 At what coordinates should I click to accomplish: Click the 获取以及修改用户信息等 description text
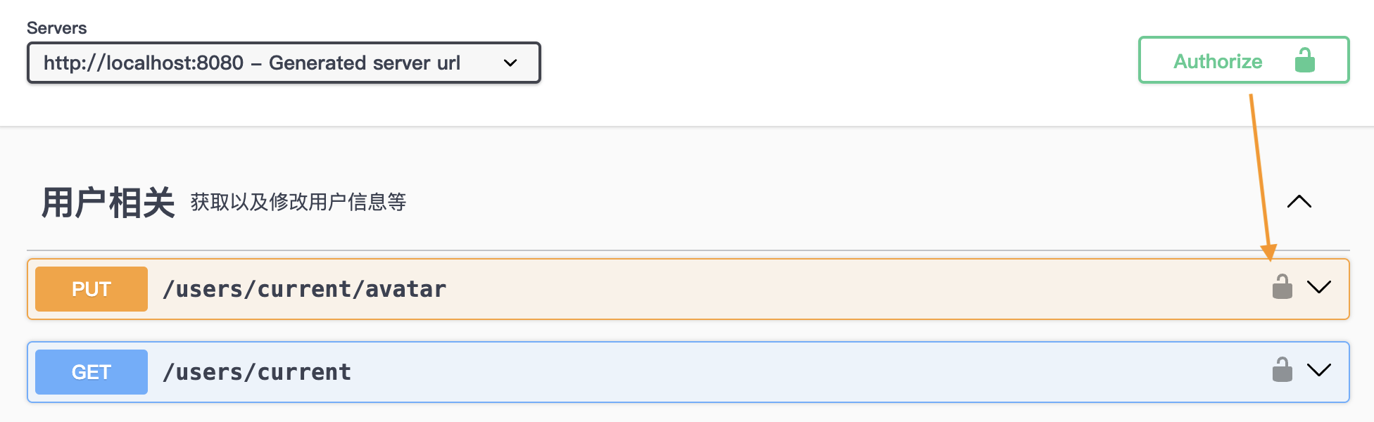point(298,203)
